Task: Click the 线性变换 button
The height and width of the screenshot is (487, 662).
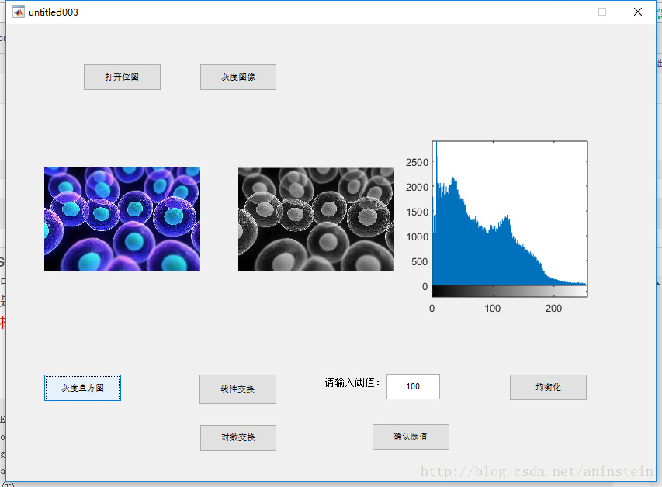Action: (237, 389)
